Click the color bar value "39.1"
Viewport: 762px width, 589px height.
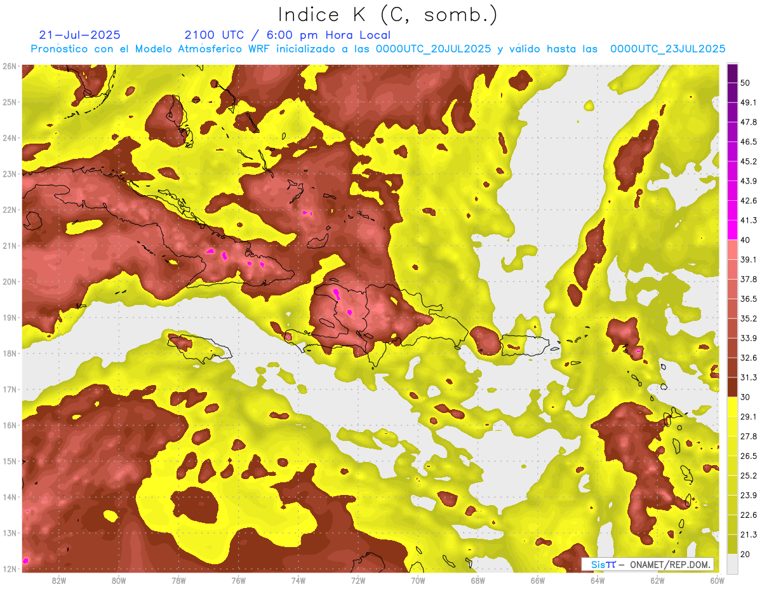coord(749,259)
